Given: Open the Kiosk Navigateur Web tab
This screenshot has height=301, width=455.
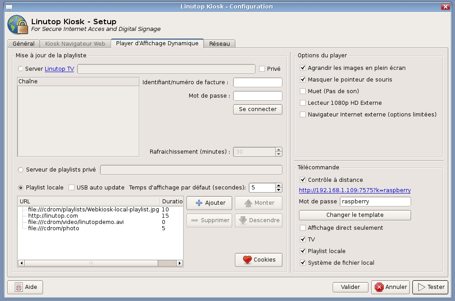Looking at the screenshot, I should (x=75, y=43).
